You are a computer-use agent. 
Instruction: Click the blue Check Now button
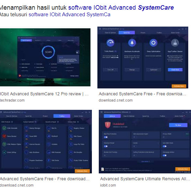click(x=175, y=70)
